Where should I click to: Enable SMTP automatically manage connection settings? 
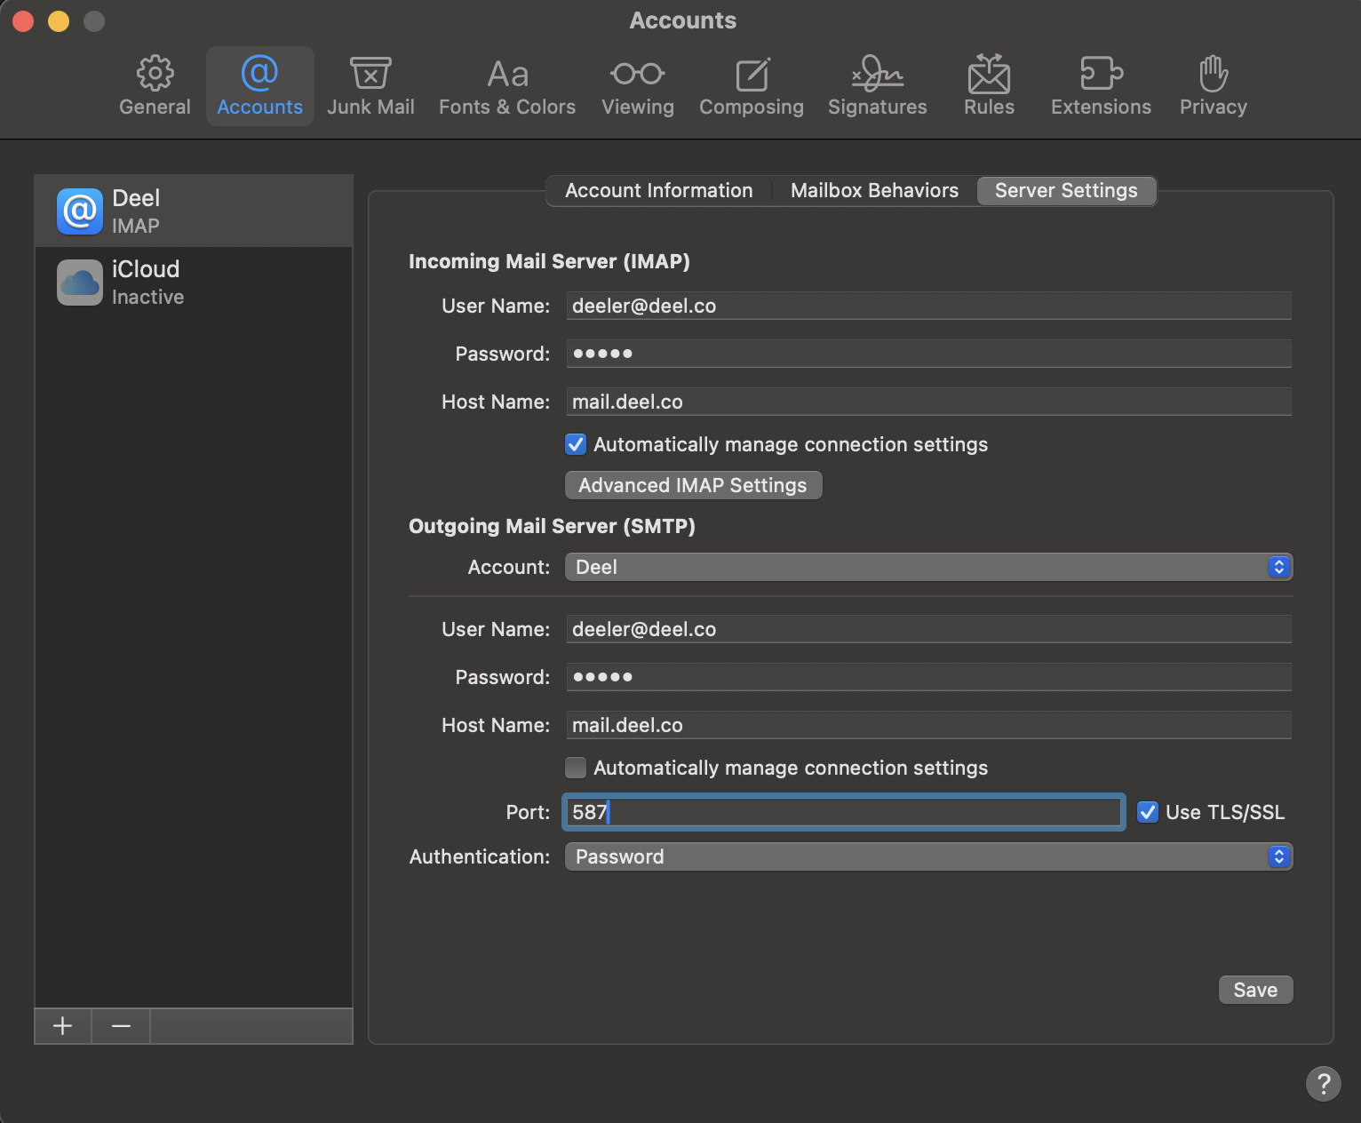(x=576, y=768)
